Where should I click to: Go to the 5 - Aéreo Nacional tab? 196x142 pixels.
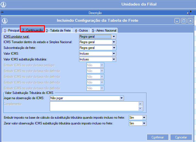pos(104,30)
